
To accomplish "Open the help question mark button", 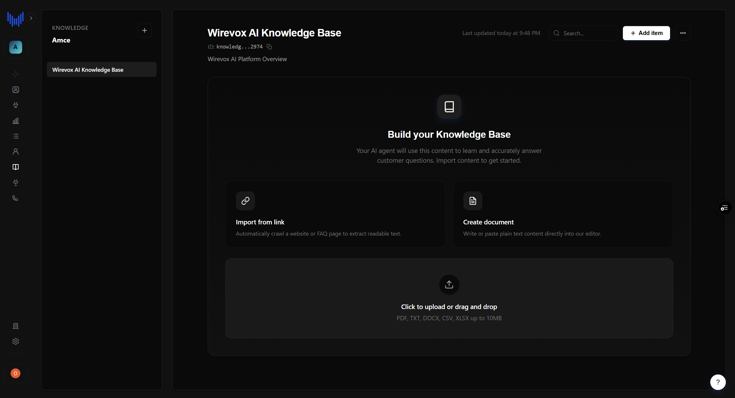I will (718, 382).
